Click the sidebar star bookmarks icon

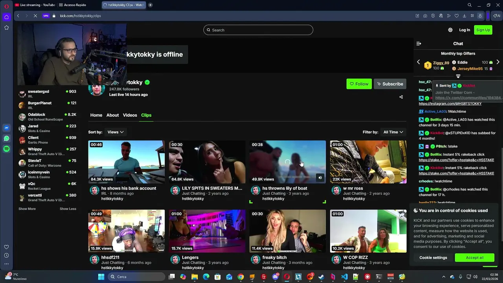[6, 28]
